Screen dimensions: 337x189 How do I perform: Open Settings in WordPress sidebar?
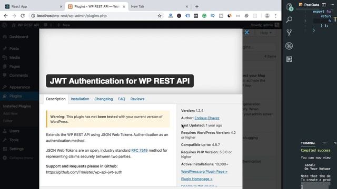pyautogui.click(x=16, y=149)
